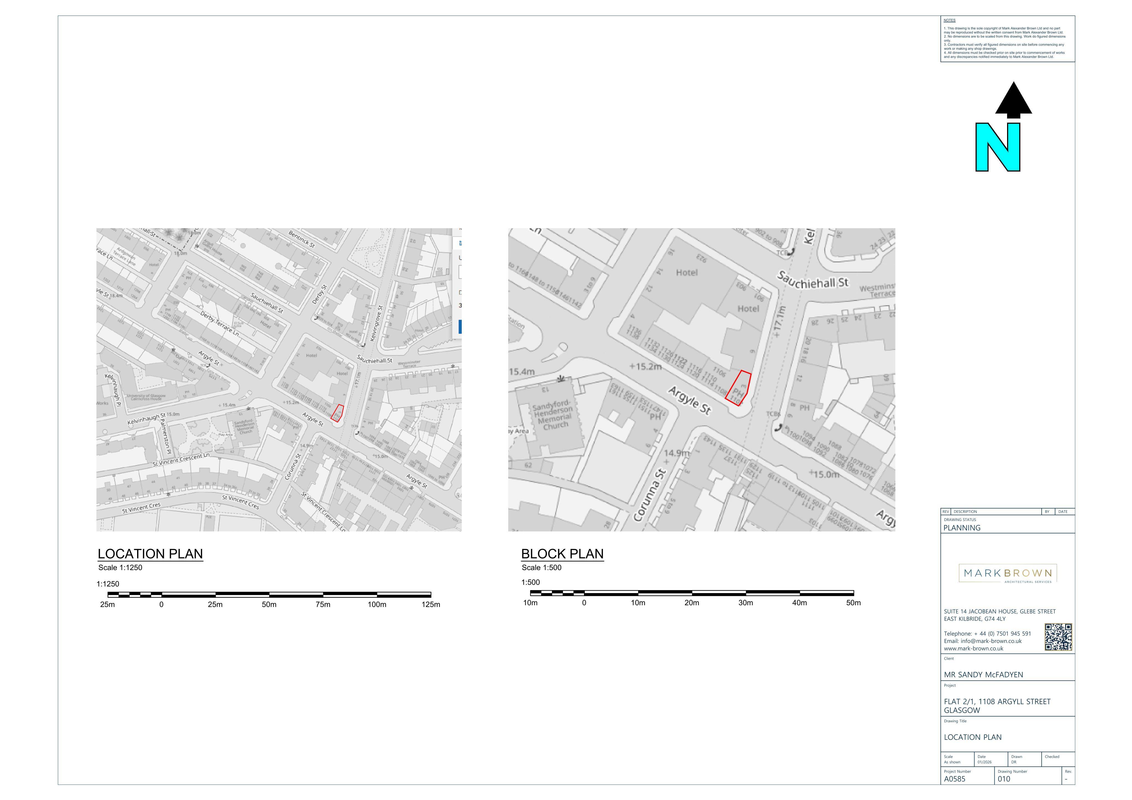Click the QR code in title block
Image resolution: width=1132 pixels, height=800 pixels.
pyautogui.click(x=1058, y=637)
